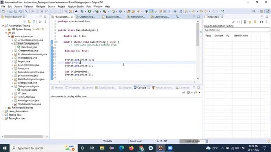Open the New file dropdown arrow
Screen dimensions: 271x152
click(7, 11)
